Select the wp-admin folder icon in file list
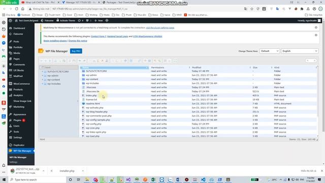 pyautogui.click(x=83, y=75)
